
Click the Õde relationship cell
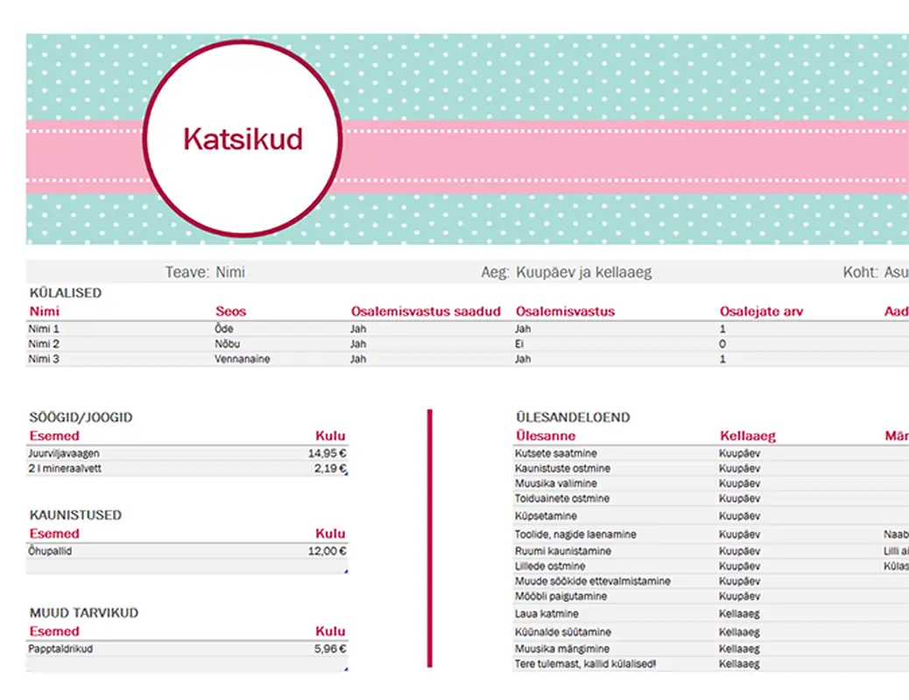pyautogui.click(x=224, y=328)
